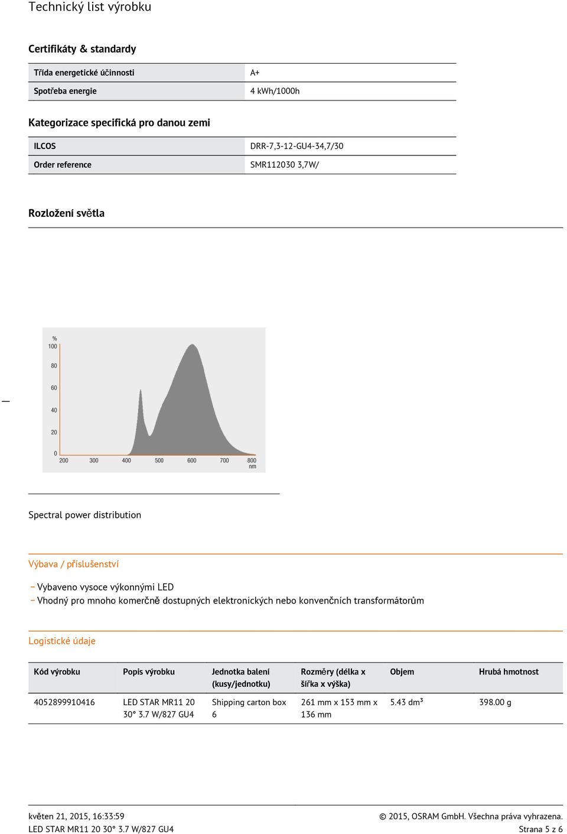
Task: Click the footer product name 'LED STAR MR11 20 30° 3.7 W/827 GU4'
Action: tap(101, 829)
